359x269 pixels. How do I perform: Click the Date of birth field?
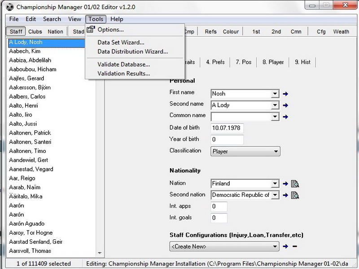pyautogui.click(x=227, y=128)
